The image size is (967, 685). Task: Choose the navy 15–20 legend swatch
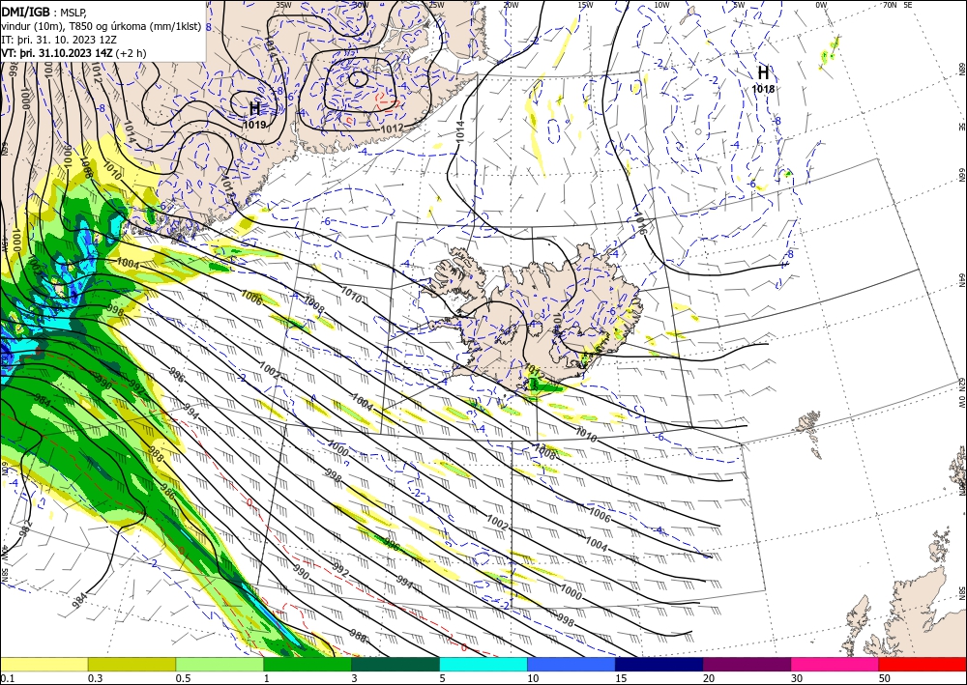click(x=659, y=664)
